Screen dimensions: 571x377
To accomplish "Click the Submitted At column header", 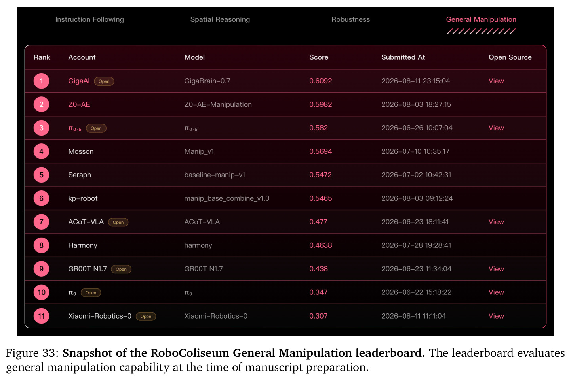I will coord(403,57).
